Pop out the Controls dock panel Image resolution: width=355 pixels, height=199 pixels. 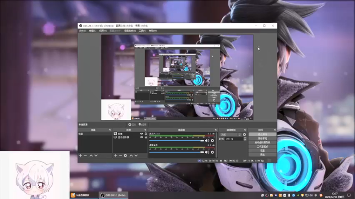tap(275, 130)
